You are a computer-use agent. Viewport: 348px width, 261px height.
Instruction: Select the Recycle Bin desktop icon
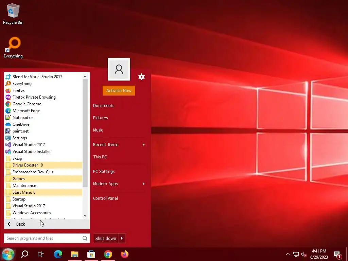(x=13, y=14)
